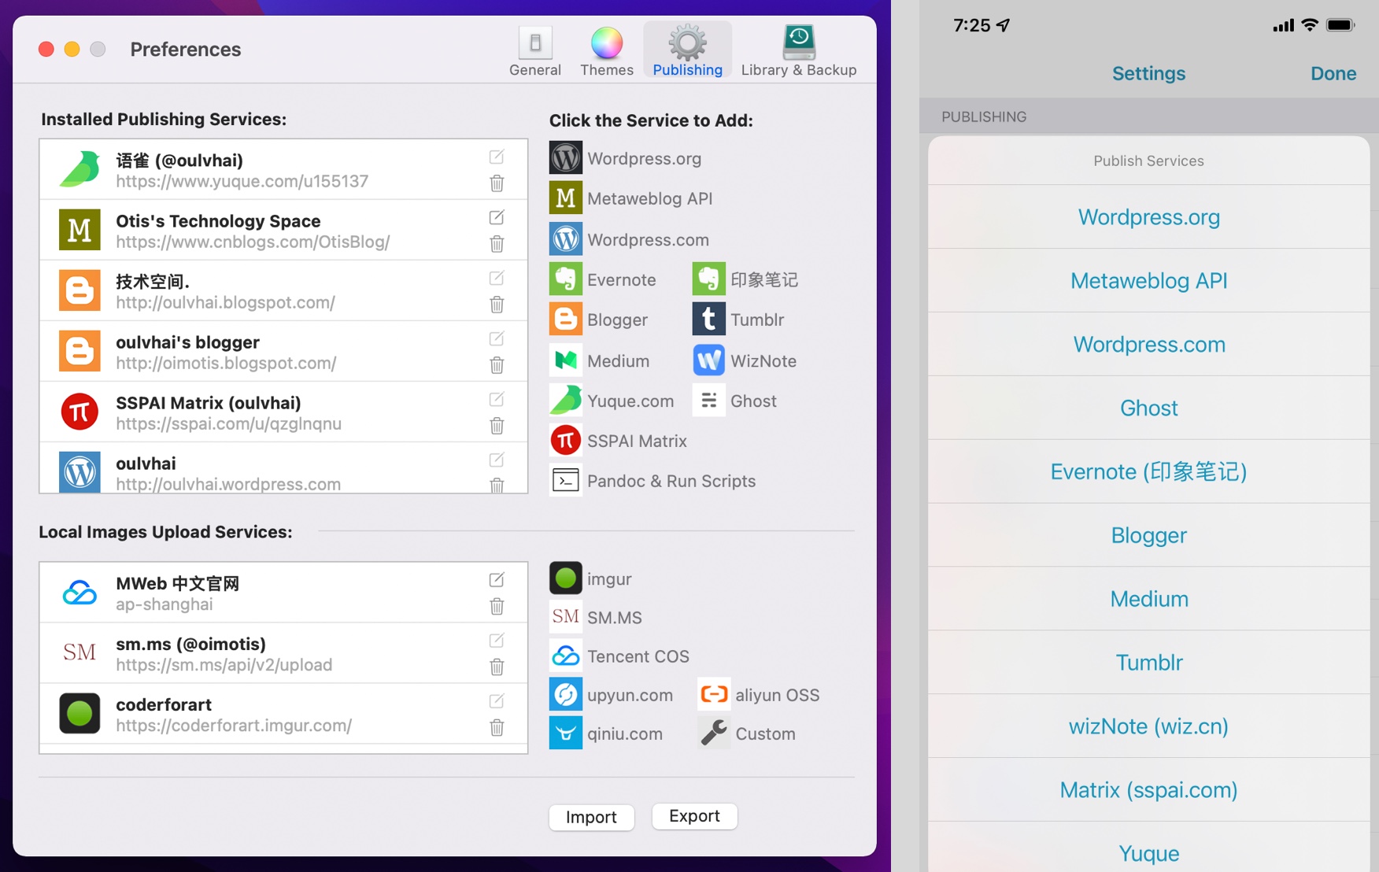
Task: Add Pandoc & Run Scripts service
Action: tap(653, 481)
